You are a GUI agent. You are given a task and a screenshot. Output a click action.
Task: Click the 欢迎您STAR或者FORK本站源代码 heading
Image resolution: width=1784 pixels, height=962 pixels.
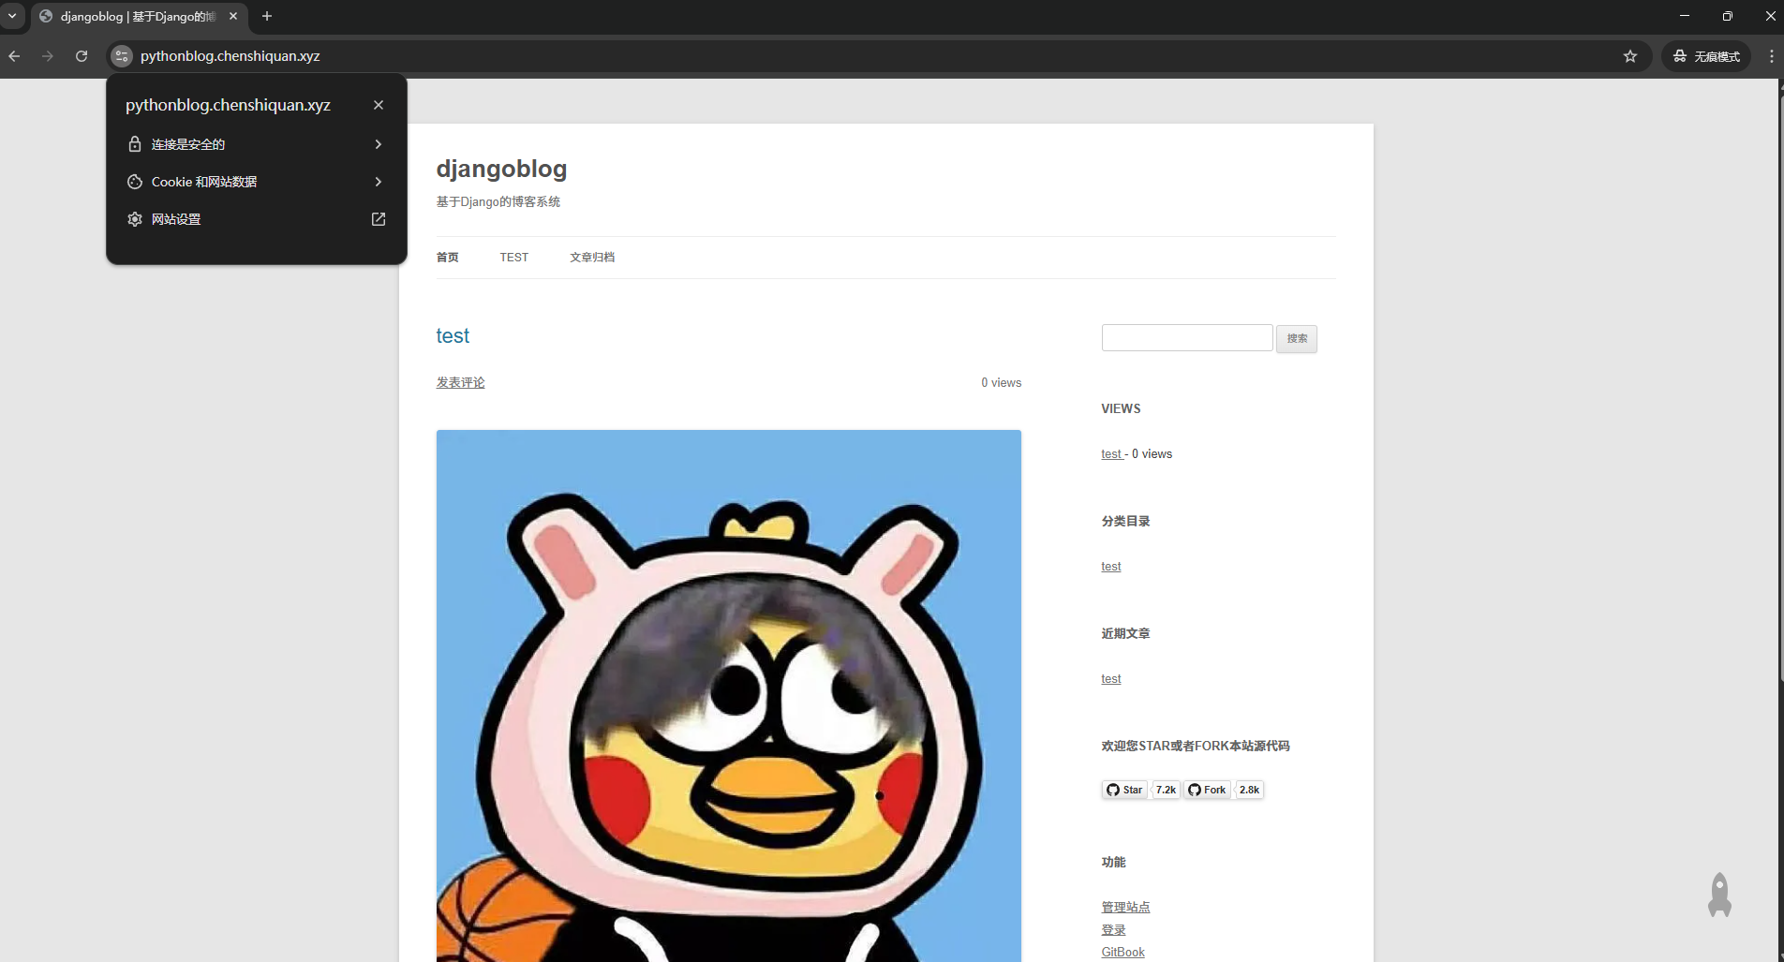click(1196, 746)
